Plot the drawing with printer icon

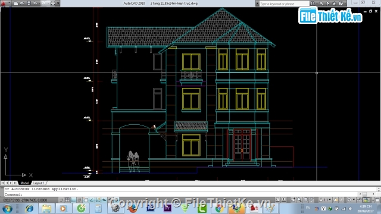pyautogui.click(x=53, y=3)
